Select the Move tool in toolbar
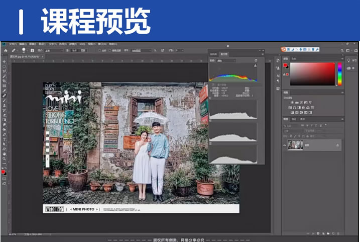360x242 pixels. pos(4,62)
